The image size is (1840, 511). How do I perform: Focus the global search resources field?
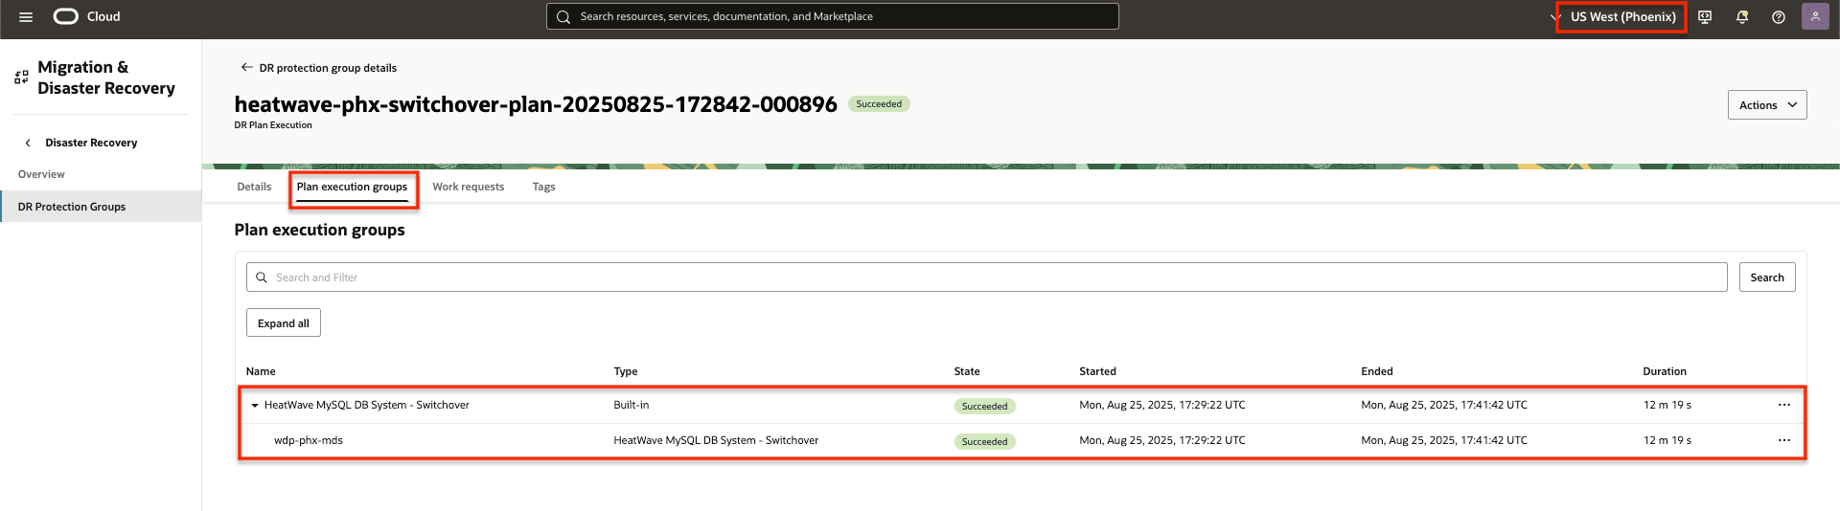tap(832, 16)
